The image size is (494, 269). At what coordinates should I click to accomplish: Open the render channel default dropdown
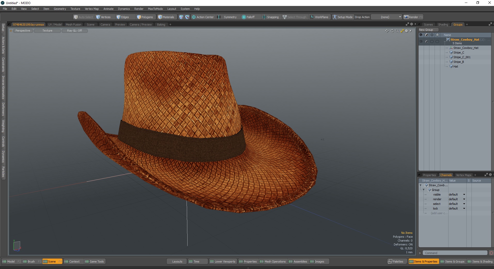tap(457, 199)
